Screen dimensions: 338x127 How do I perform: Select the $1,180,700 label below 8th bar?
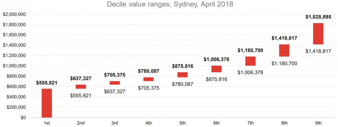pos(284,63)
